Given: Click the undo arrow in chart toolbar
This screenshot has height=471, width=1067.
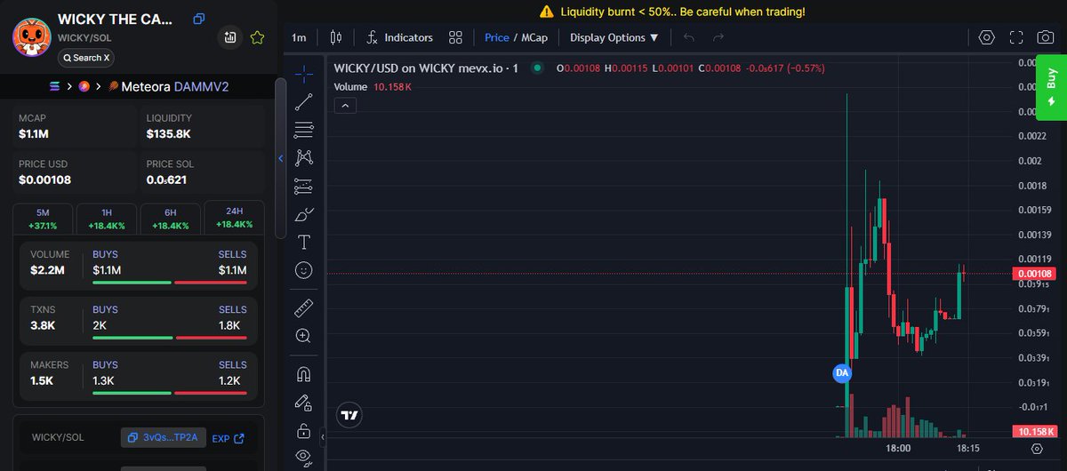Looking at the screenshot, I should click(x=689, y=37).
